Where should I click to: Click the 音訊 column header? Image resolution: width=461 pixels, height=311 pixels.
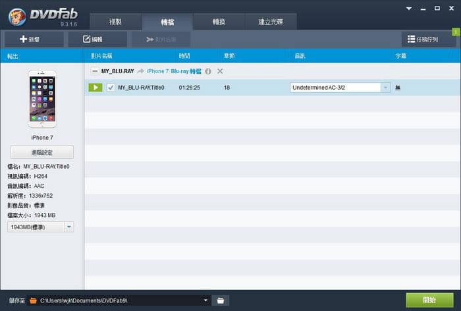click(300, 56)
